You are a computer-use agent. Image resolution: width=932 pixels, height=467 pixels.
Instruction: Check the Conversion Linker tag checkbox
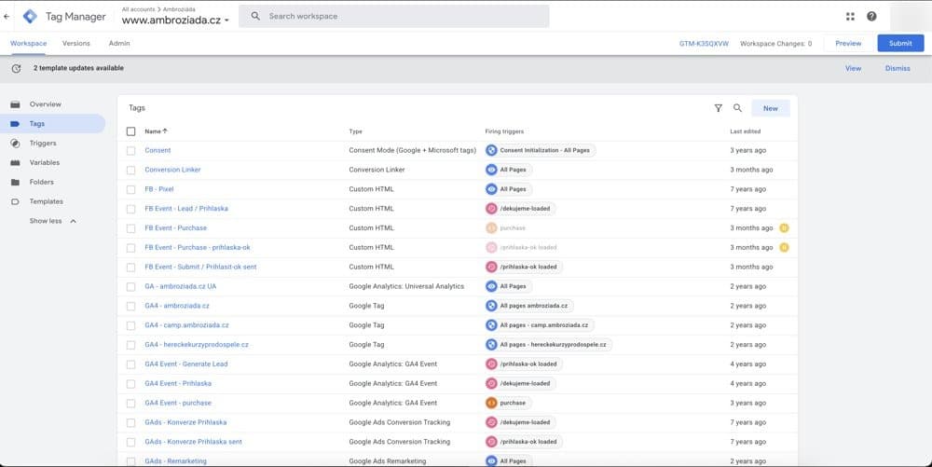tap(130, 170)
